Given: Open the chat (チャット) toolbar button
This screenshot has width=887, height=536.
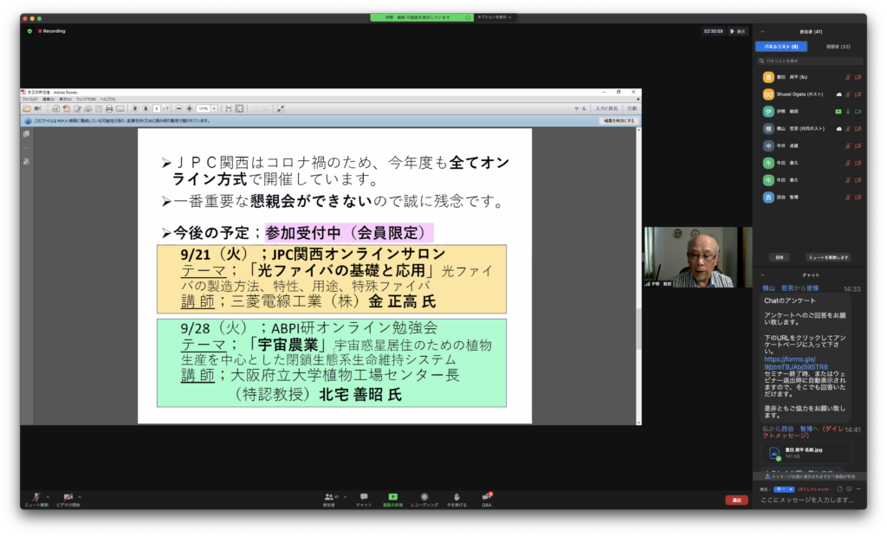Looking at the screenshot, I should (364, 500).
